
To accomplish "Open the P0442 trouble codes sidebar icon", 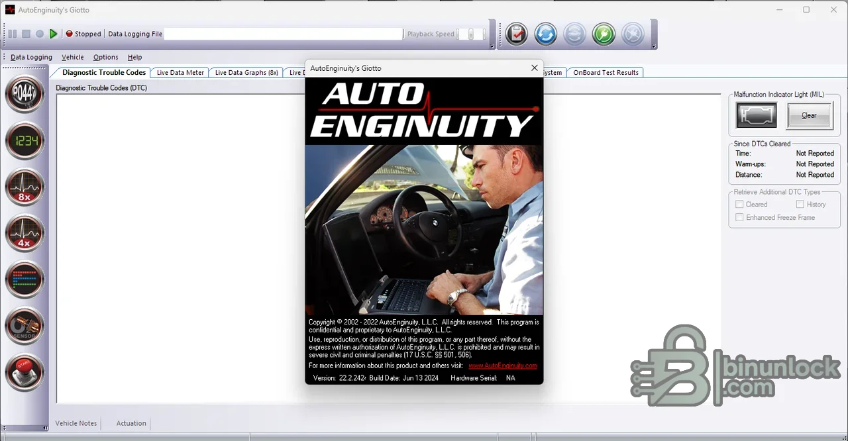I will (x=25, y=94).
